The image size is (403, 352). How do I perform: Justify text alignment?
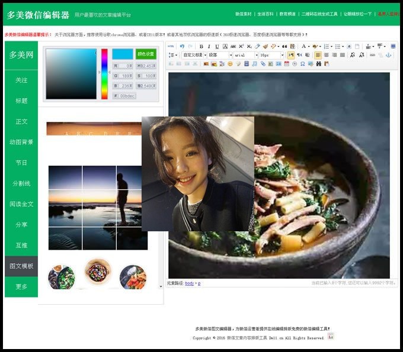click(x=343, y=55)
